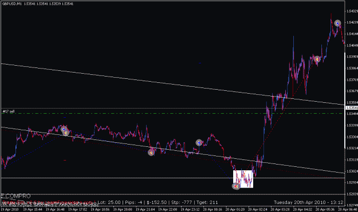Select the 20 Apr 03:28 time-axis label
Image resolution: width=358 pixels, height=212 pixels.
coord(280,209)
